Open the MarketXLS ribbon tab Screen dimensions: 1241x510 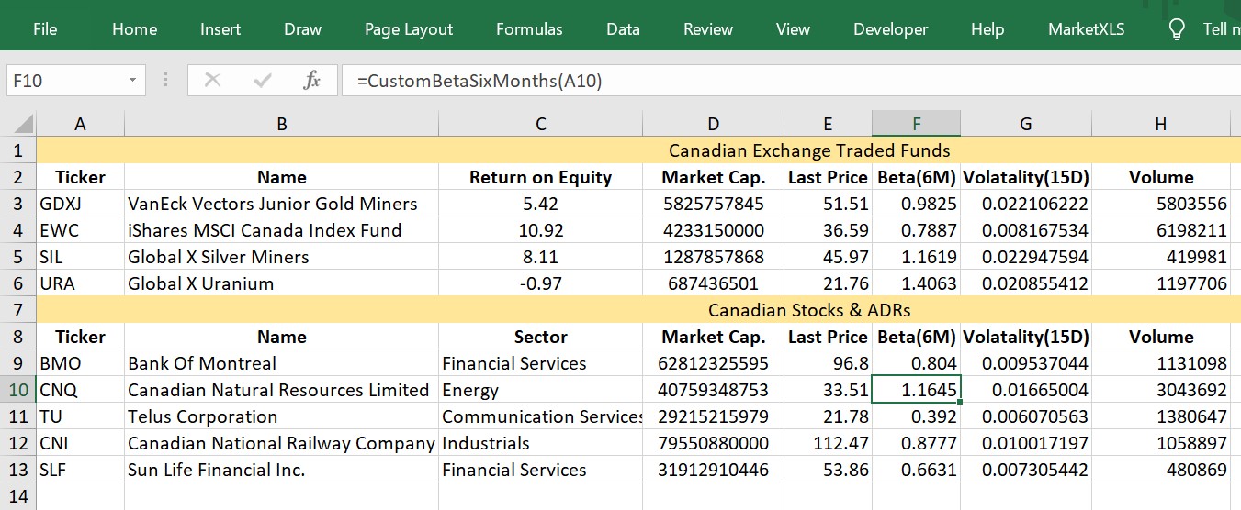[x=1086, y=29]
